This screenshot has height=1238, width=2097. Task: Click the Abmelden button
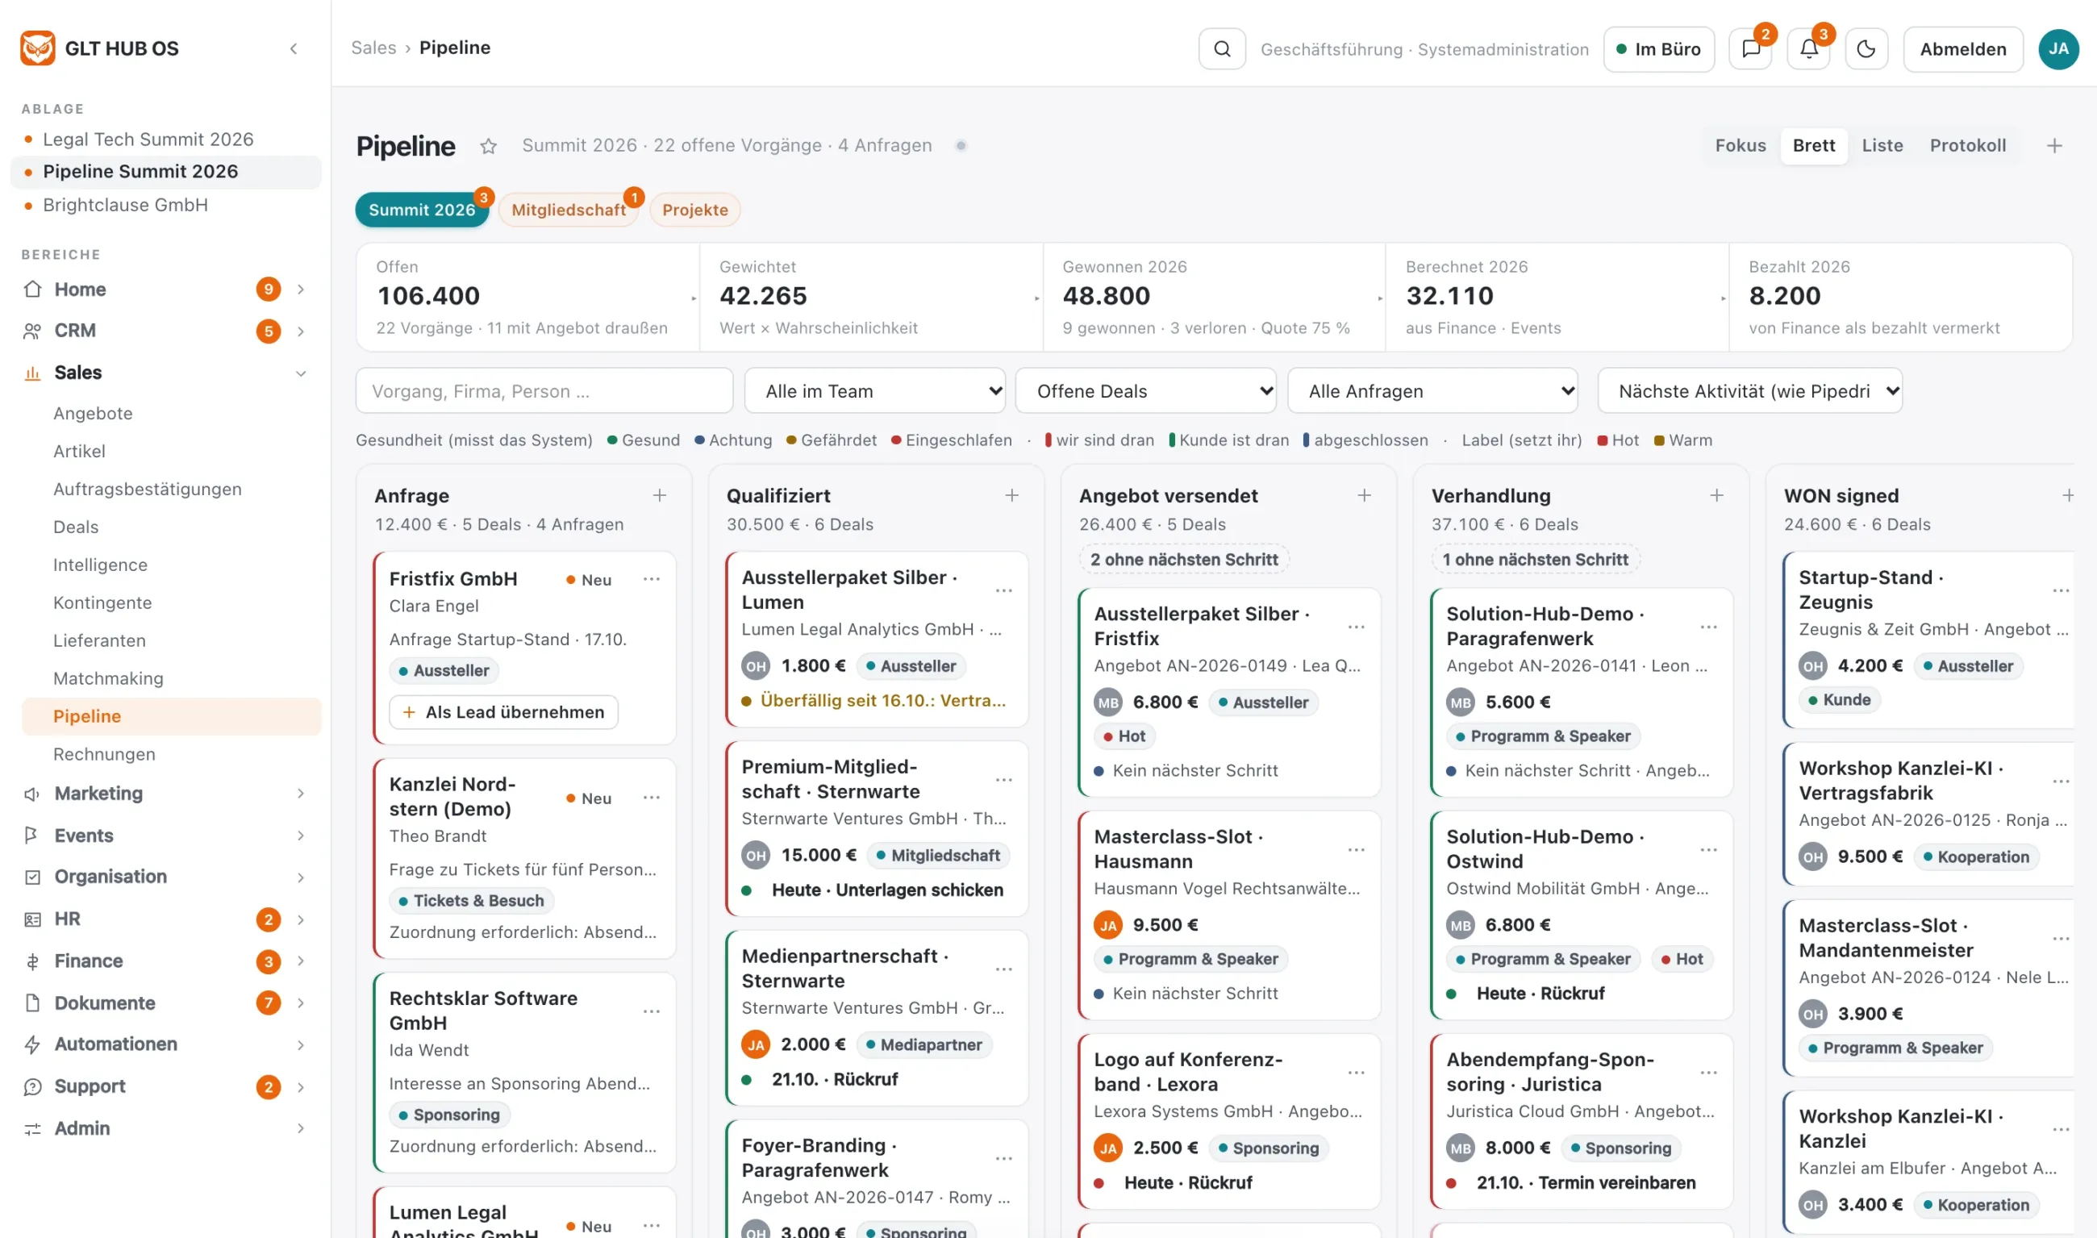1962,48
